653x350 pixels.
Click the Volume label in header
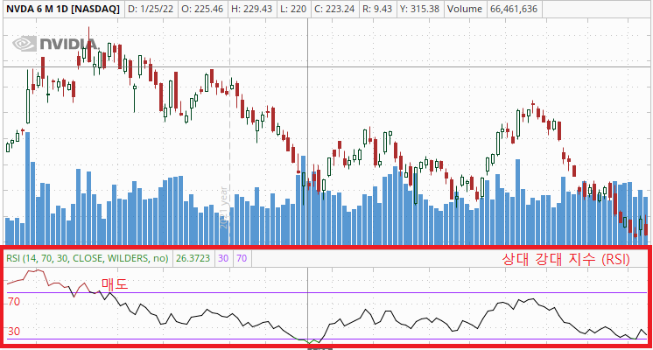pos(465,9)
